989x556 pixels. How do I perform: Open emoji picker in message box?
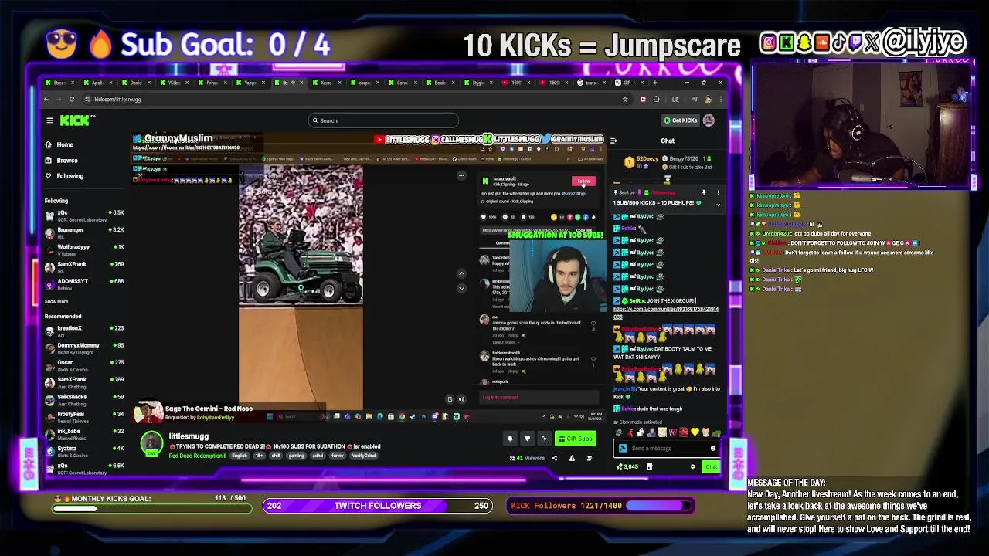click(x=712, y=448)
